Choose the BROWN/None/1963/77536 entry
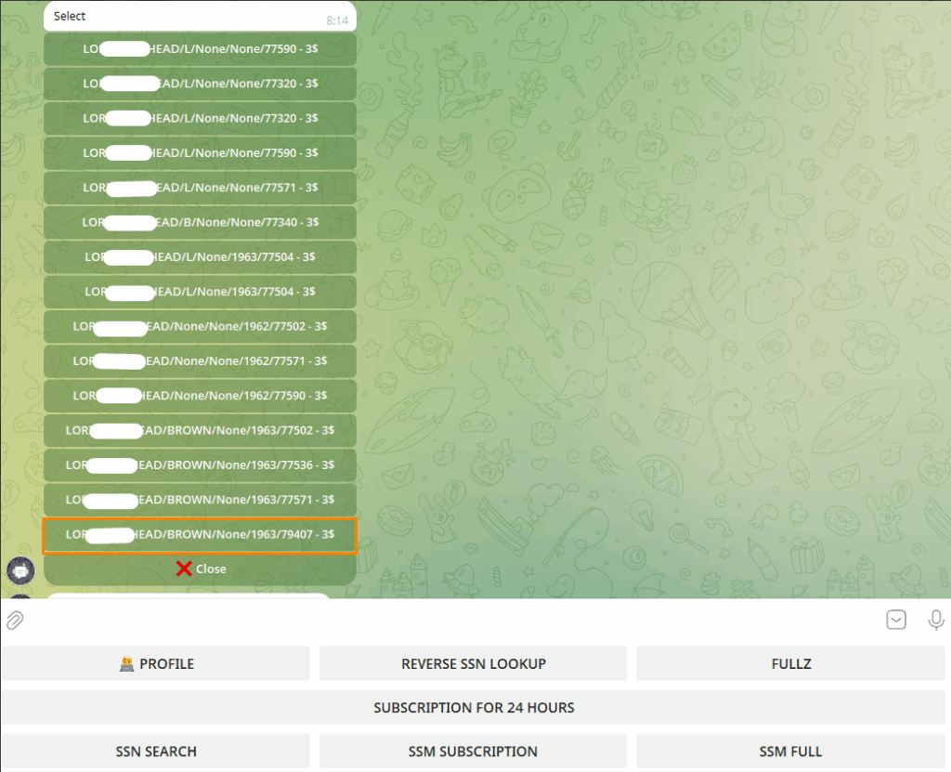The image size is (951, 772). click(x=200, y=465)
